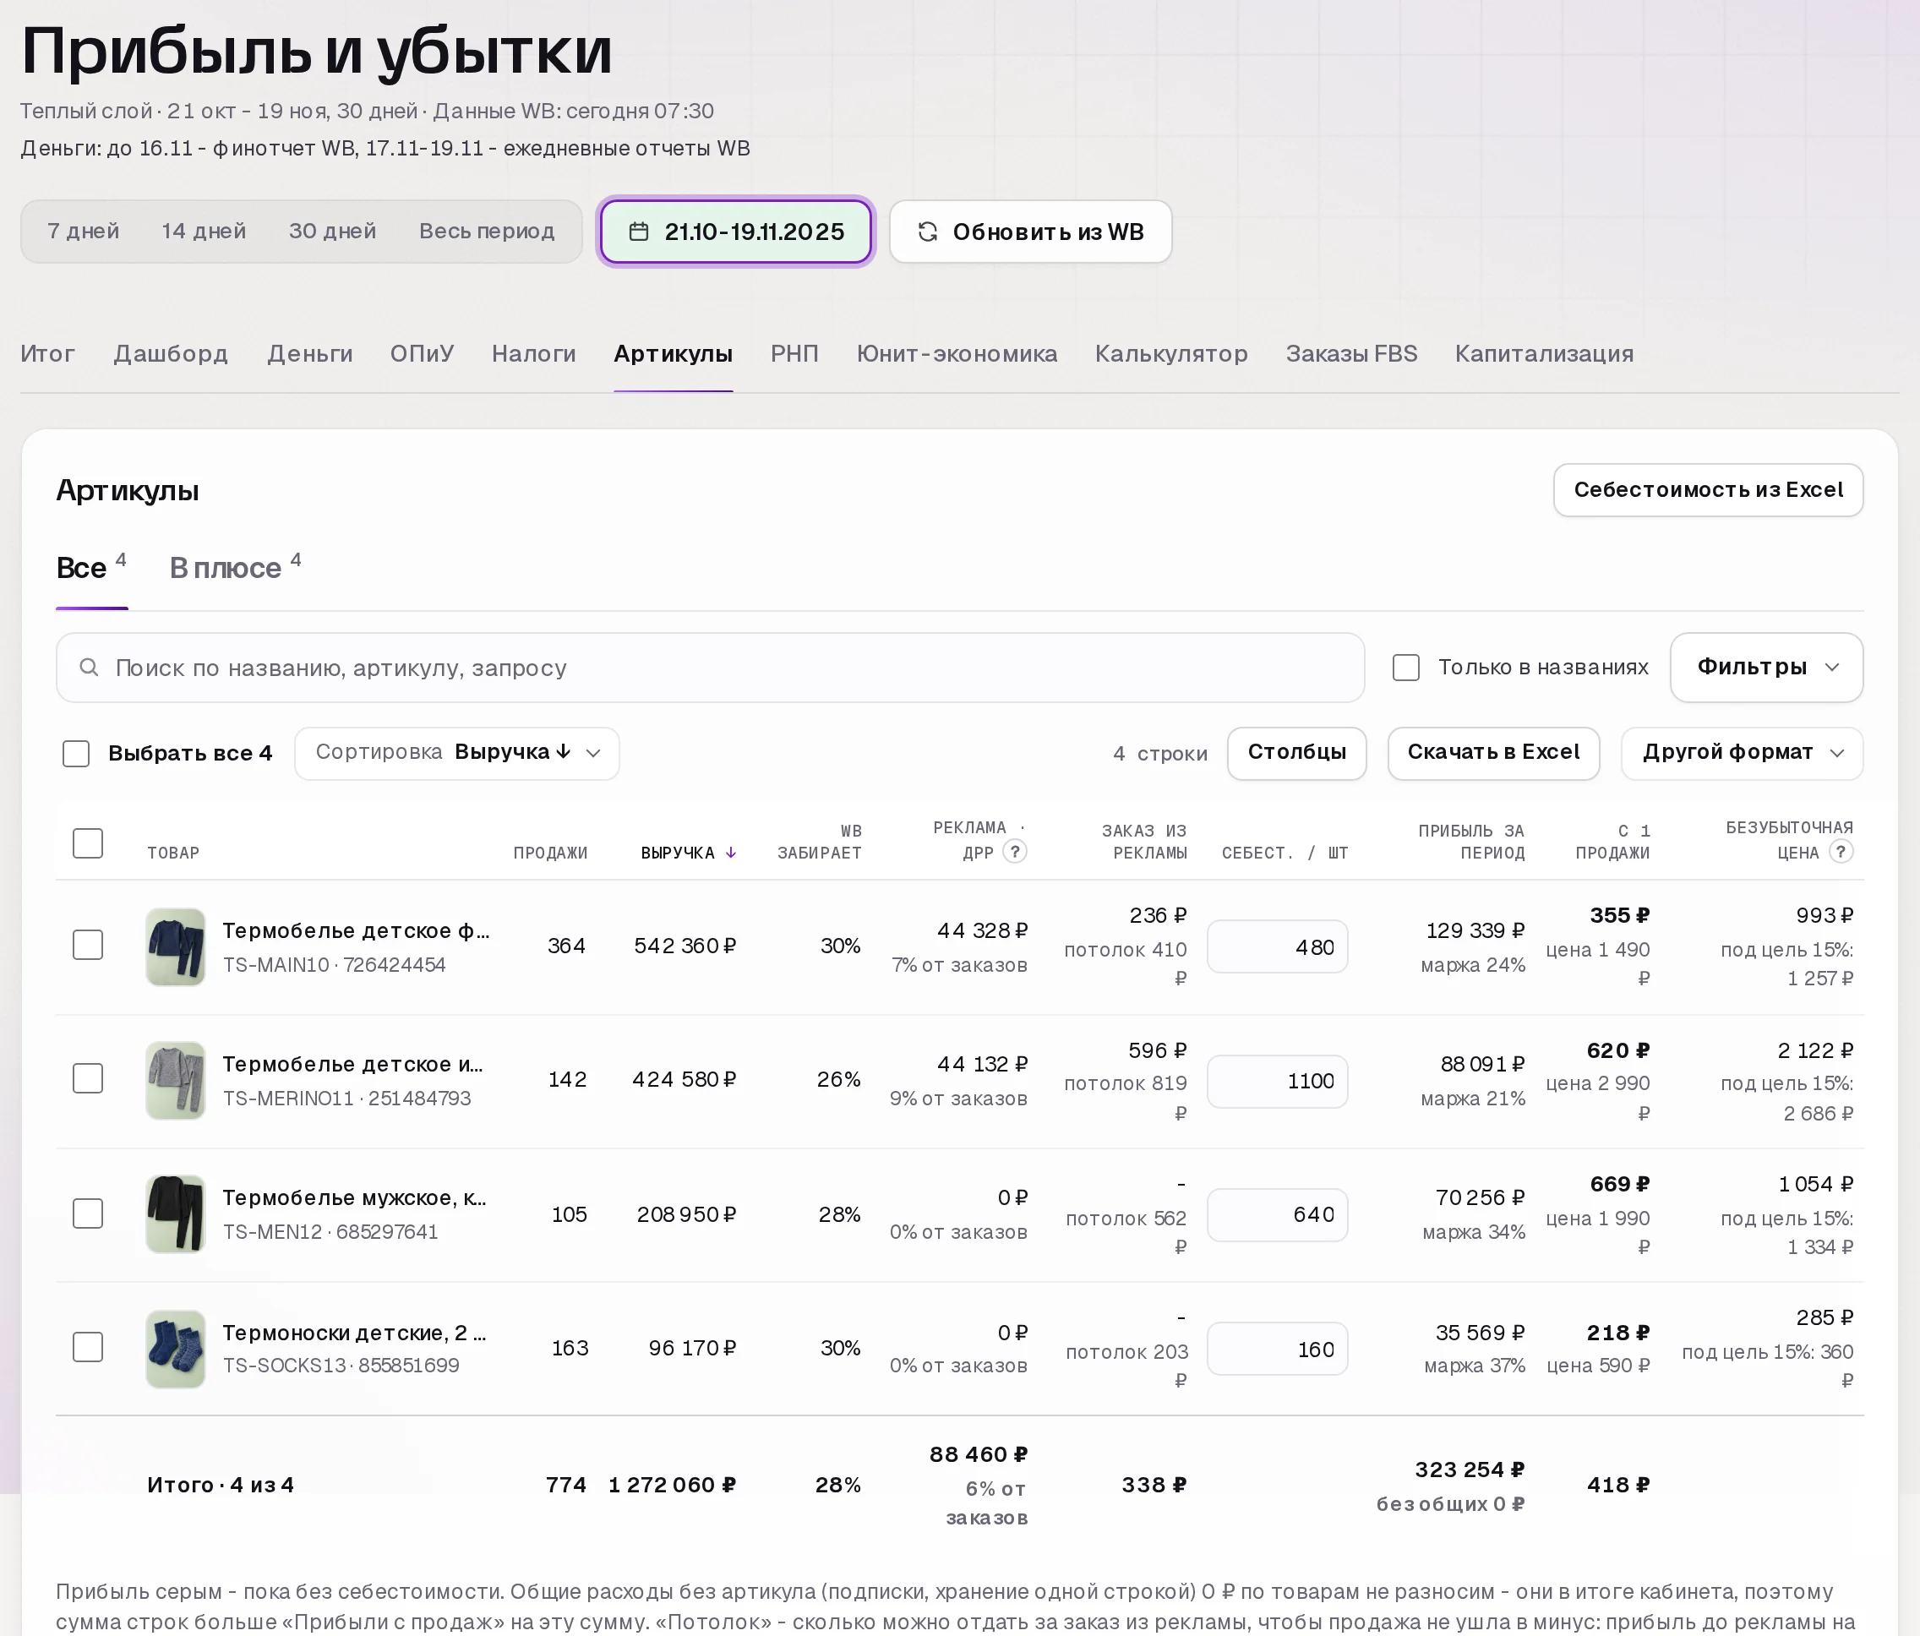The width and height of the screenshot is (1920, 1636).
Task: Focus the search by name or article field
Action: pyautogui.click(x=710, y=667)
